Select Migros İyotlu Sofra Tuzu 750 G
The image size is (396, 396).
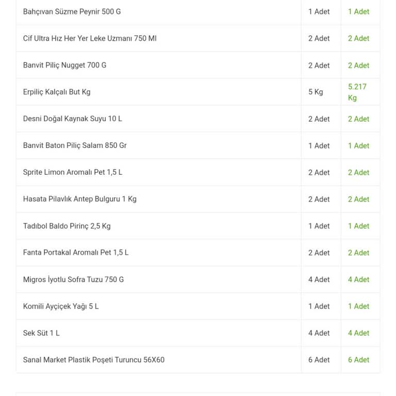click(73, 279)
